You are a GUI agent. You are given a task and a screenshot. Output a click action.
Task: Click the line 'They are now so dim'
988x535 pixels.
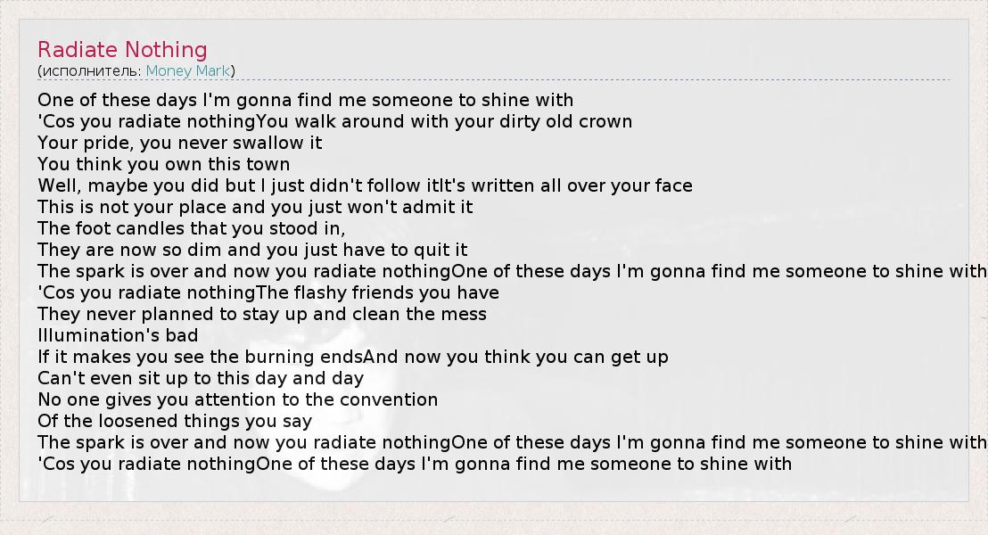pyautogui.click(x=252, y=250)
